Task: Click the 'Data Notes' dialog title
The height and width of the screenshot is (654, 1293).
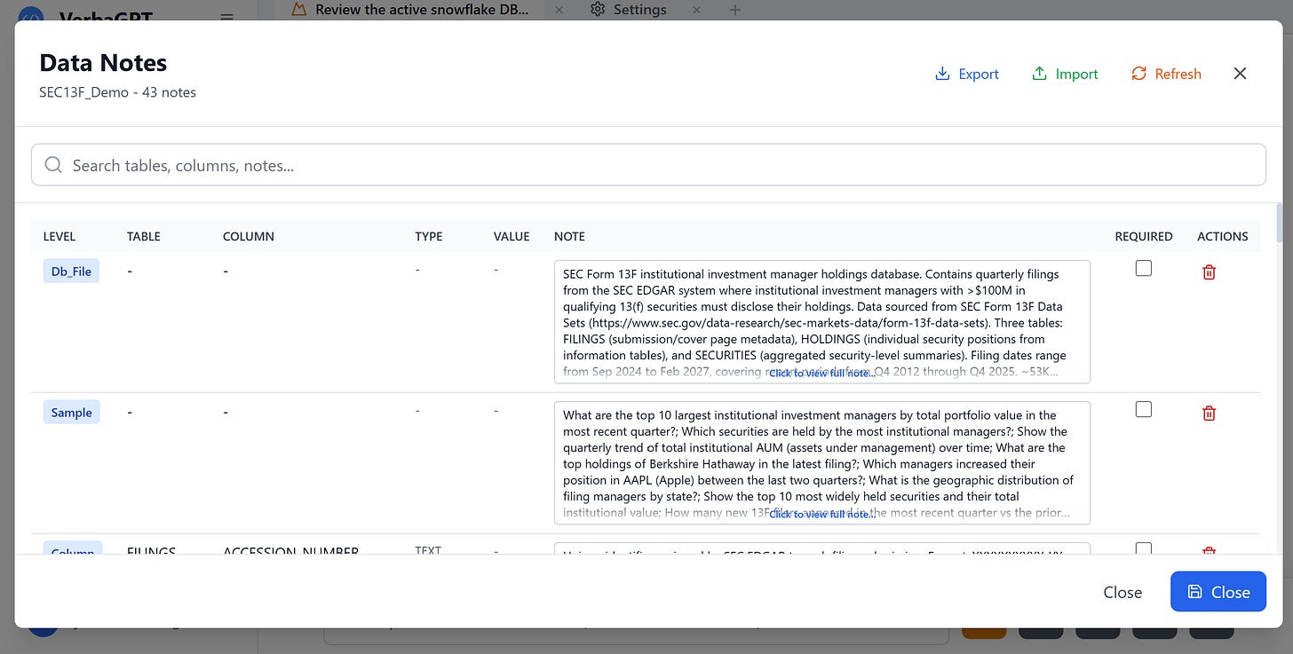Action: 103,63
